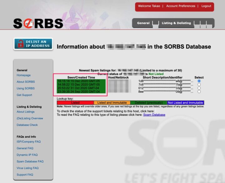The image size is (225, 183).
Task: Click the green Delisted (previously) swatch
Action: tap(149, 103)
